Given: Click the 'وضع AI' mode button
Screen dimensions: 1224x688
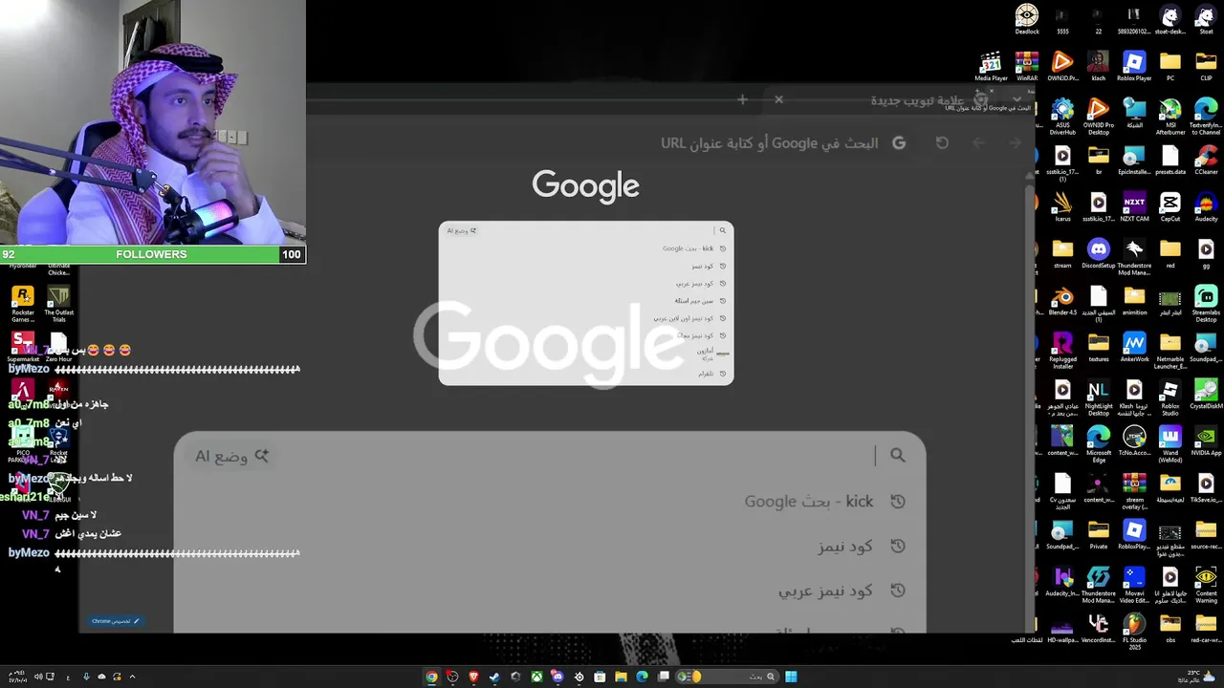Looking at the screenshot, I should point(232,457).
